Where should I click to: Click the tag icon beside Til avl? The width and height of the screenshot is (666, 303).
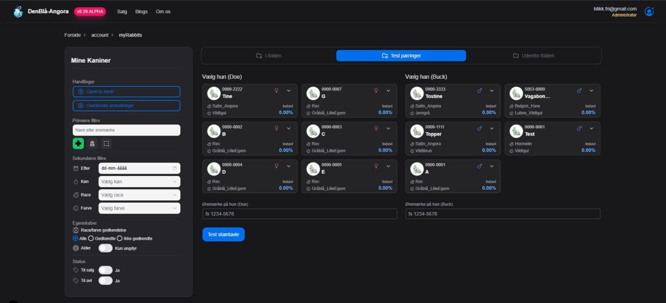click(x=76, y=280)
